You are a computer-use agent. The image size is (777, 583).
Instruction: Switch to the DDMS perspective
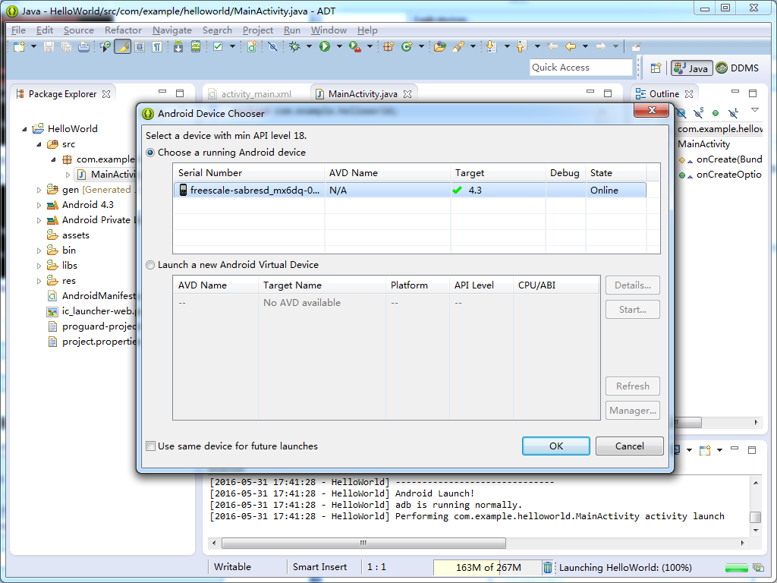[x=738, y=68]
